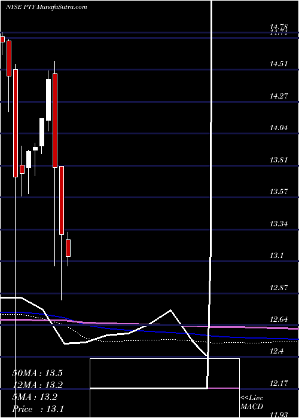Screen dimensions: 299x418
Task: Click the 12.87 price axis label
Action: (x=279, y=288)
